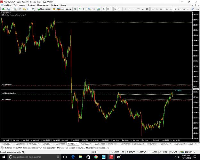The width and height of the screenshot is (200, 160).
Task: Expand the new chart dropdown arrow
Action: tap(5, 9)
